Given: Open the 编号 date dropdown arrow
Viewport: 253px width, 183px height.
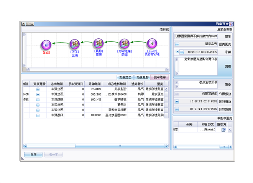Looking at the screenshot, I should (x=177, y=51).
